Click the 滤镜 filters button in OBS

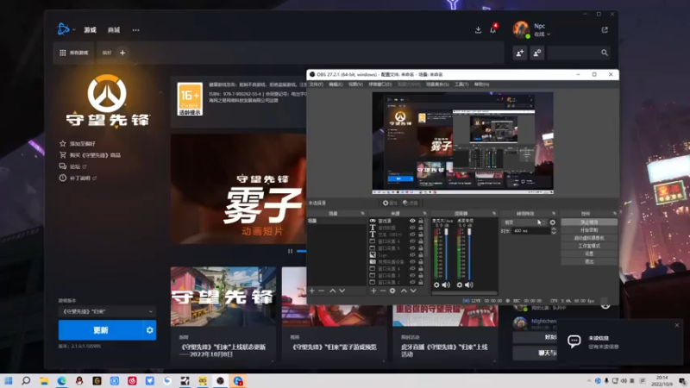[411, 203]
